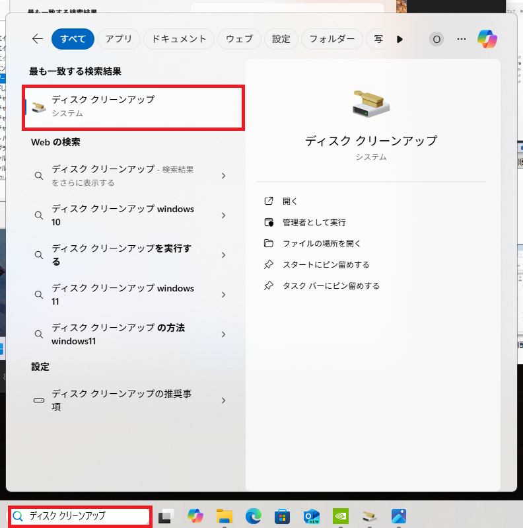Click ファイルの場所を開く option

pos(322,243)
